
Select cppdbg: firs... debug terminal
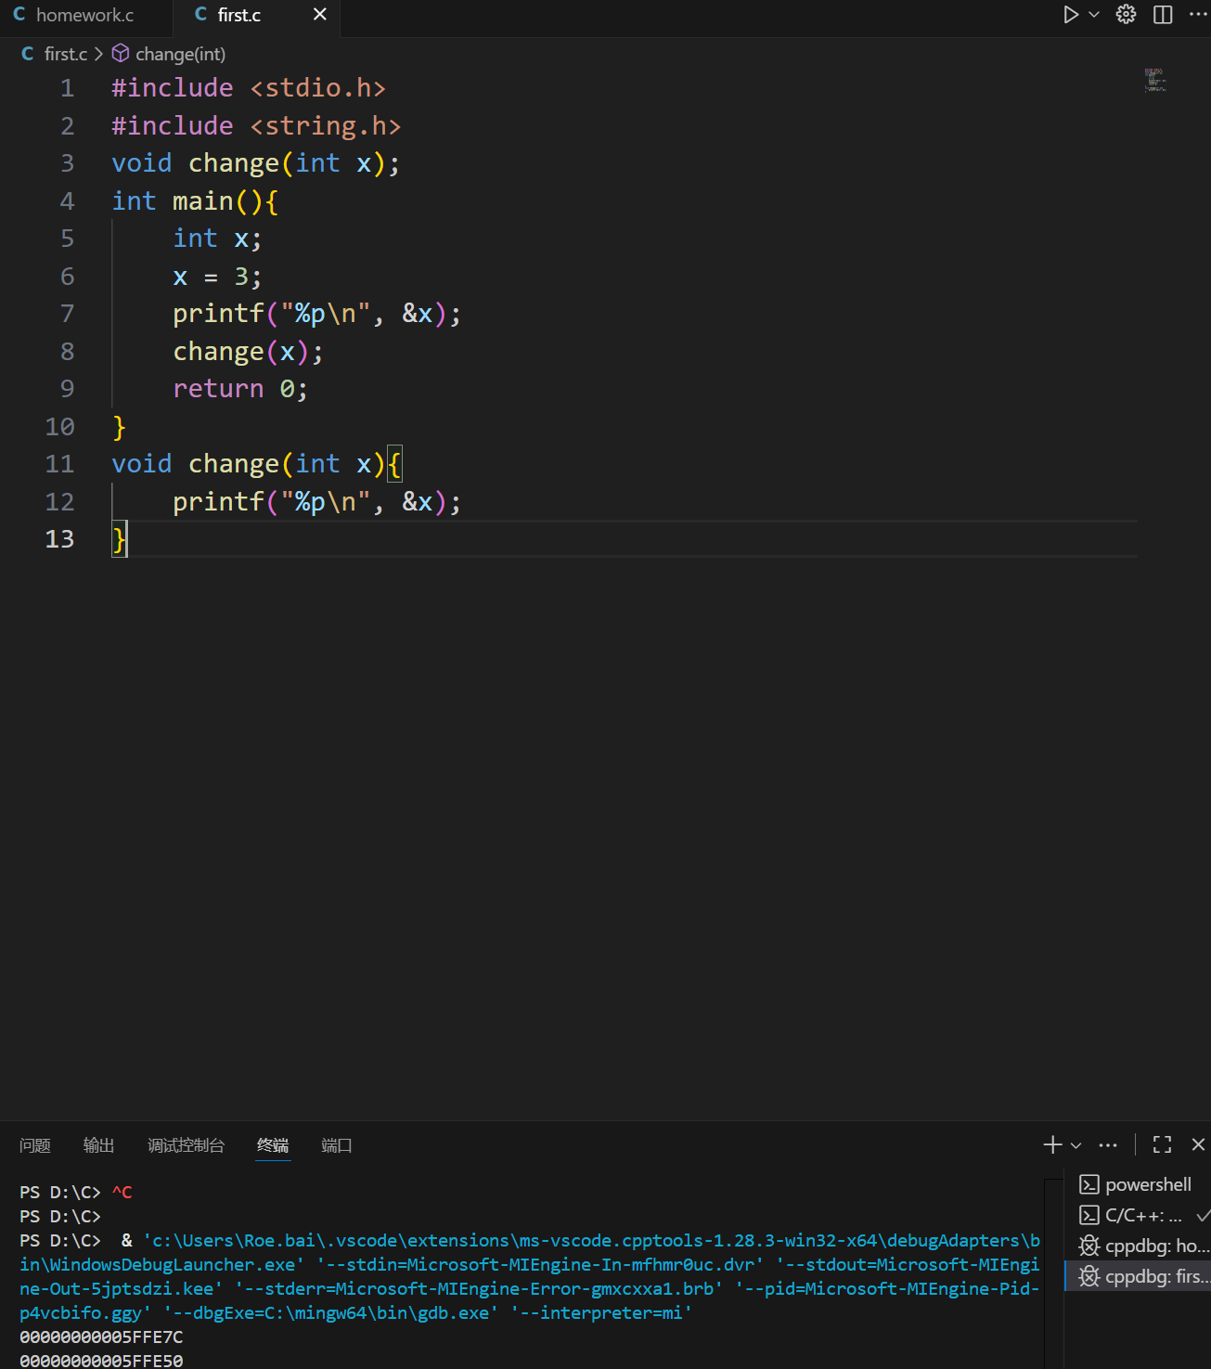click(1138, 1276)
